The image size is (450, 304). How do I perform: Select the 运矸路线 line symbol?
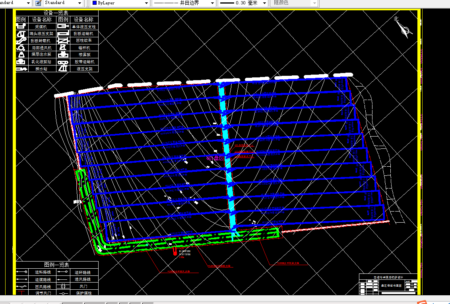tap(62, 271)
